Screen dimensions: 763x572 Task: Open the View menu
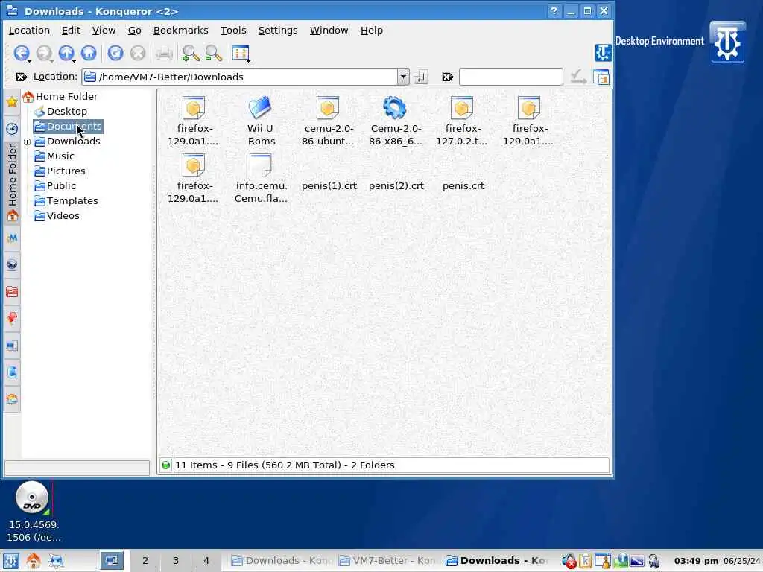[104, 30]
